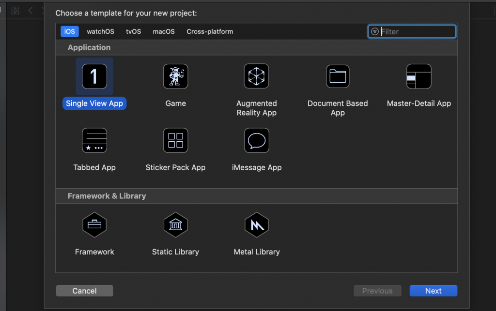Click the iMessage App label
Screen dimensions: 496x311
click(x=257, y=168)
